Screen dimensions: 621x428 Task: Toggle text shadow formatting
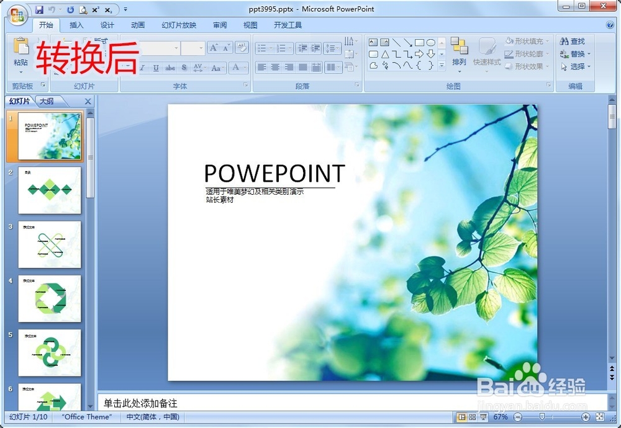pos(184,68)
